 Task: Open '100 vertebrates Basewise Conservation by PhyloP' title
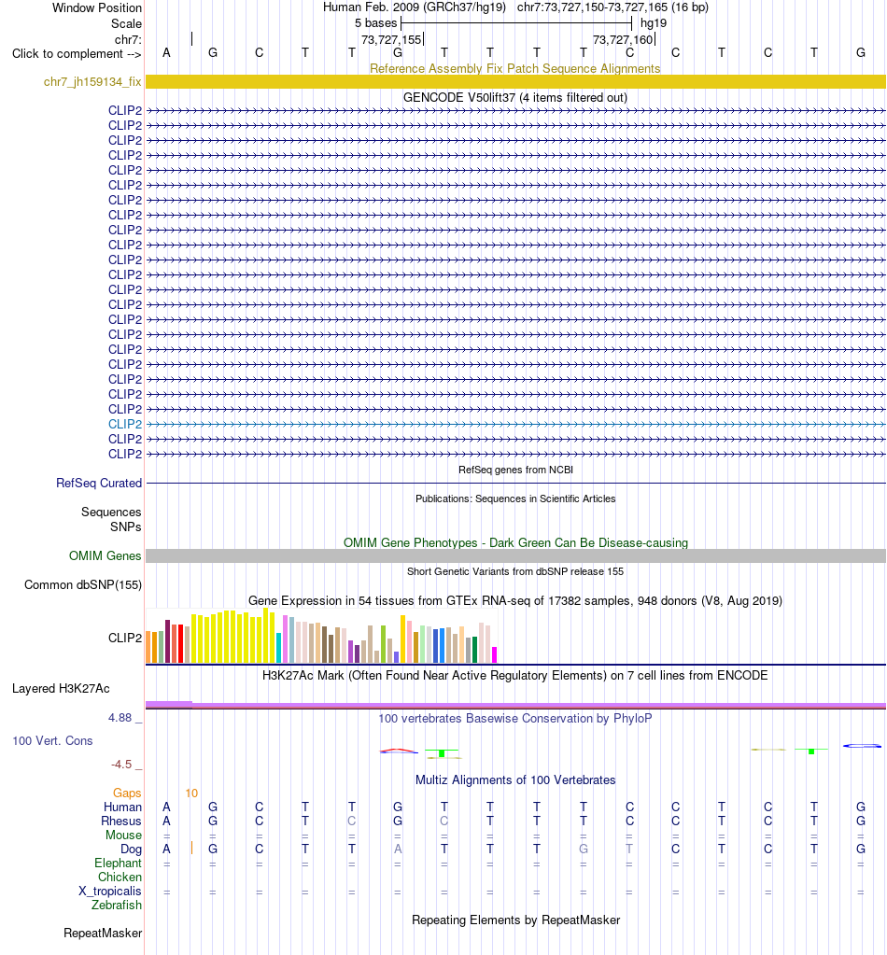coord(514,719)
